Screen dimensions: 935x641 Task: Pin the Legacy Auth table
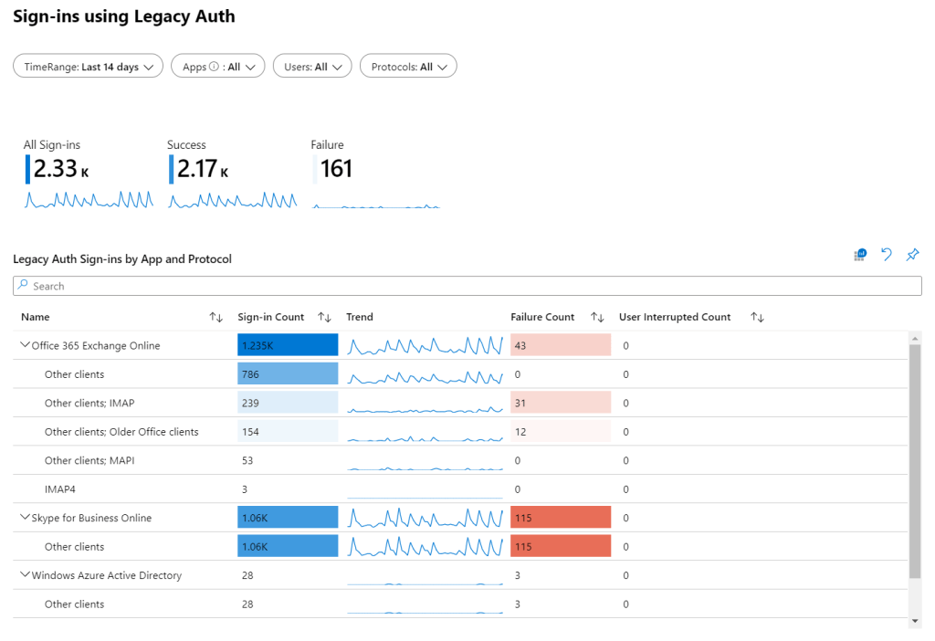click(x=912, y=255)
